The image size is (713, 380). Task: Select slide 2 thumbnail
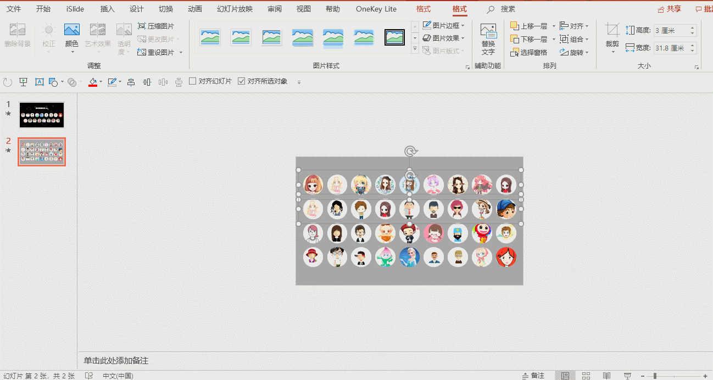point(42,152)
